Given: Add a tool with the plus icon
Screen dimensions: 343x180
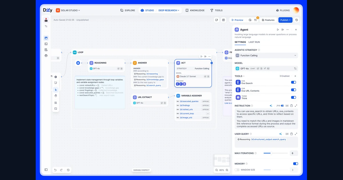Looking at the screenshot, I should coord(295,76).
